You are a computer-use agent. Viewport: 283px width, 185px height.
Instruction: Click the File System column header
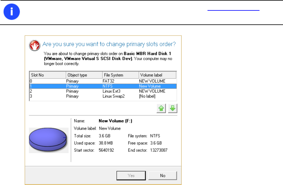click(121, 75)
